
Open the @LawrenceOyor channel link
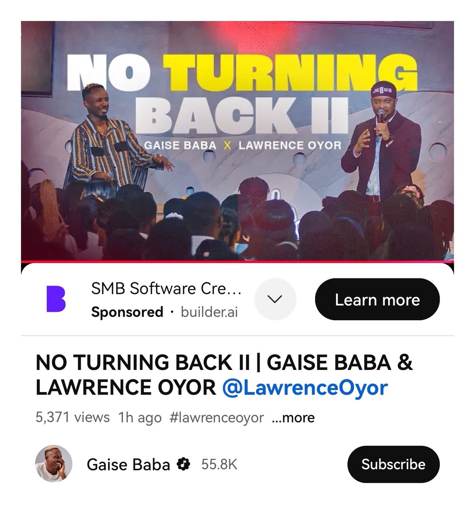(305, 387)
